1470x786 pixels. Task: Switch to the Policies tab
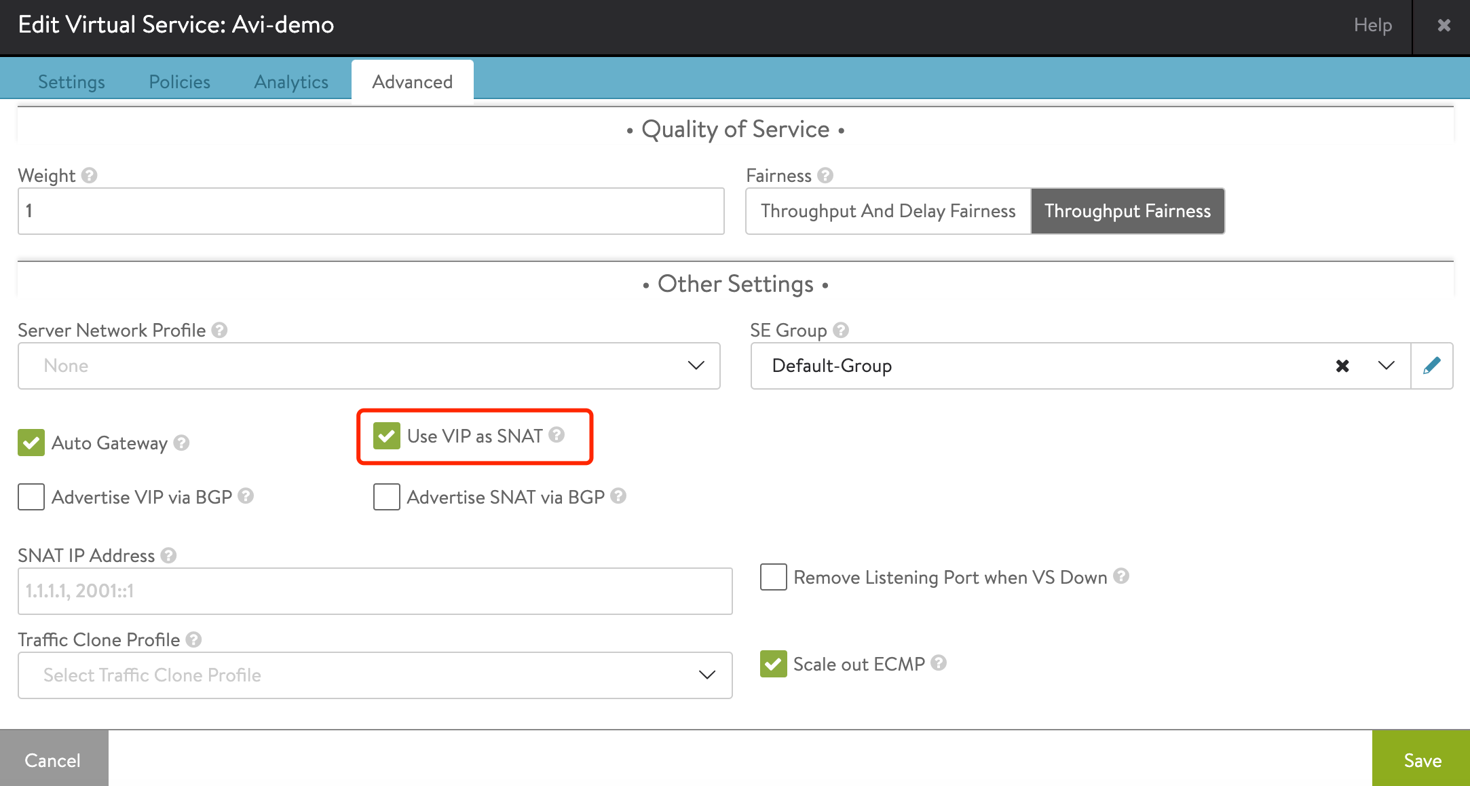[x=180, y=82]
